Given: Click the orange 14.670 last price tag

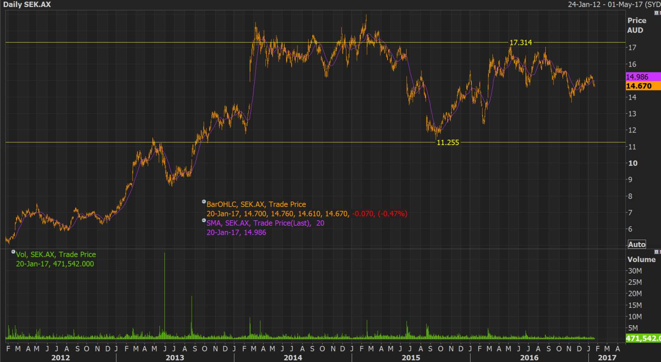Looking at the screenshot, I should (643, 86).
